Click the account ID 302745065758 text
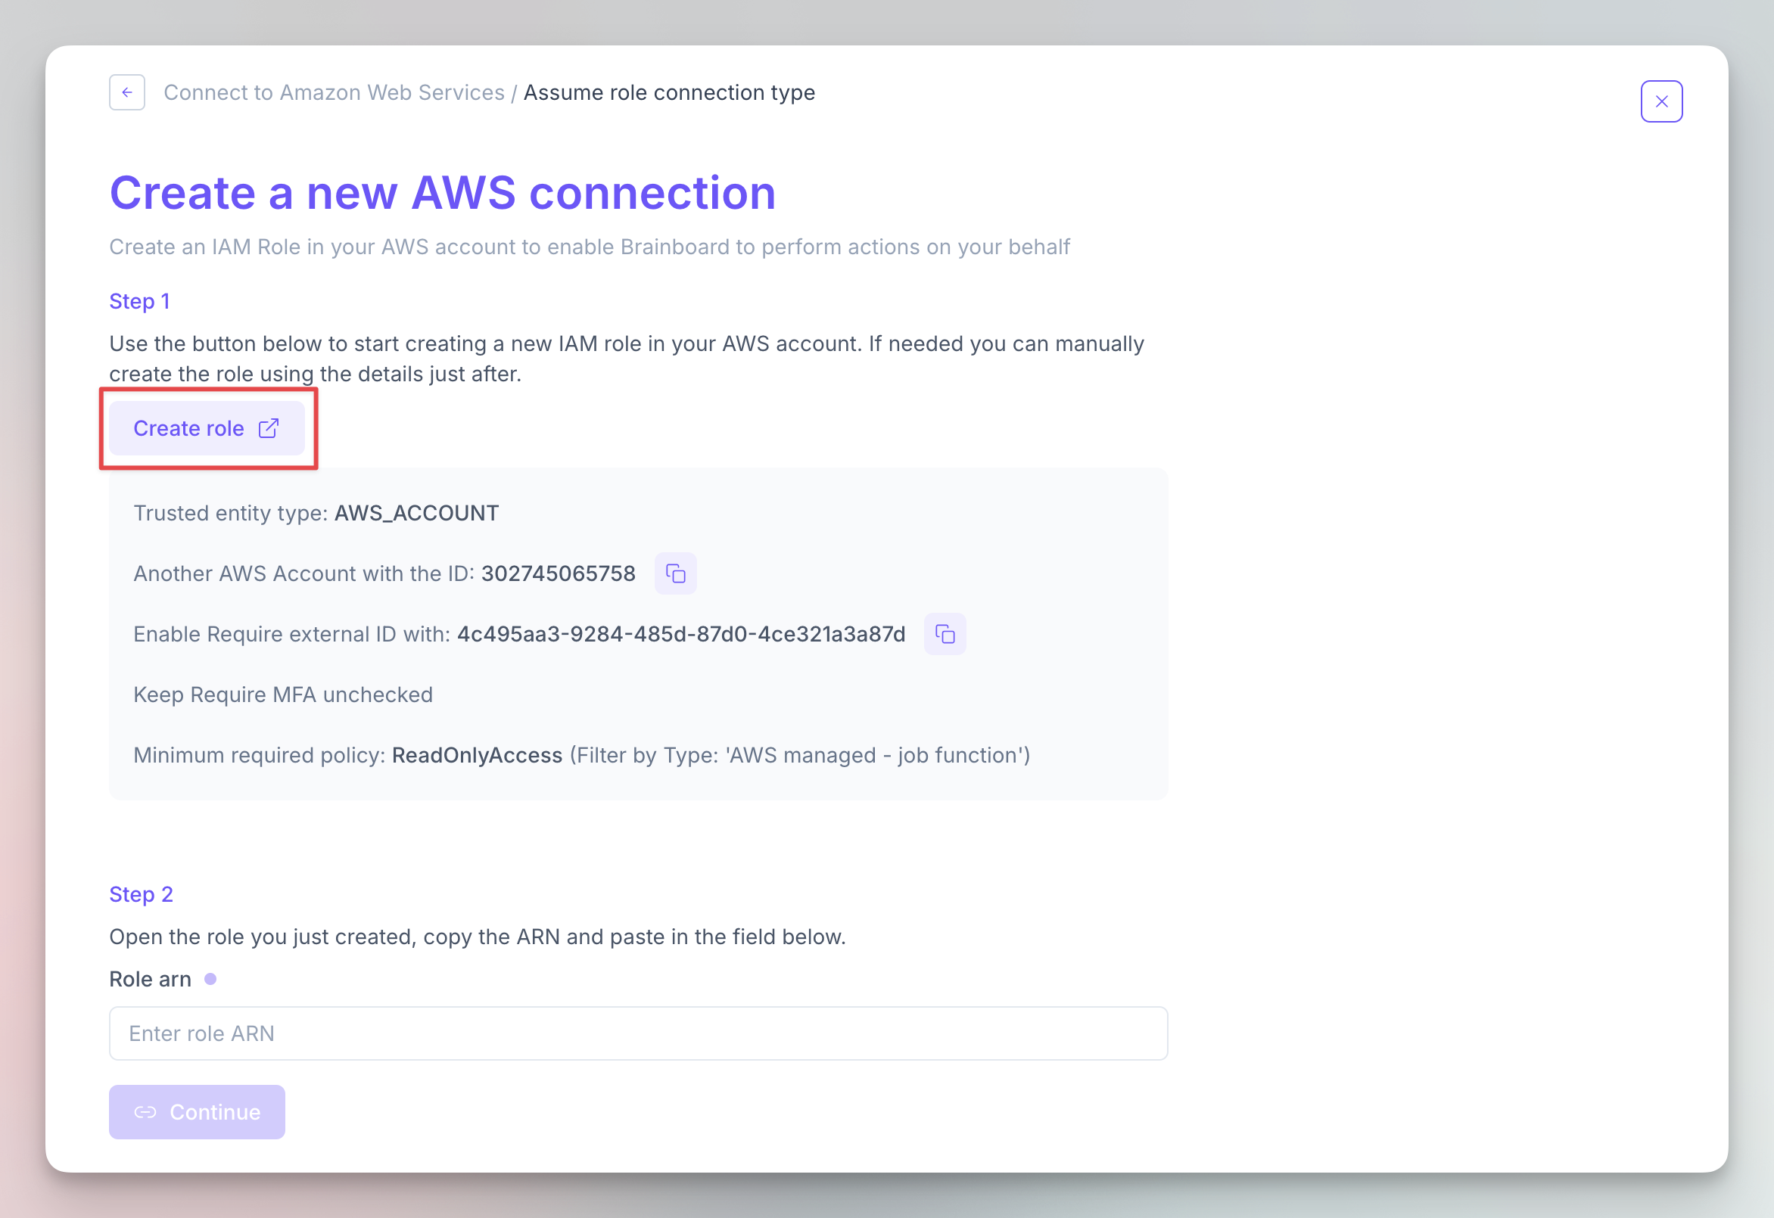This screenshot has height=1218, width=1774. pos(558,574)
